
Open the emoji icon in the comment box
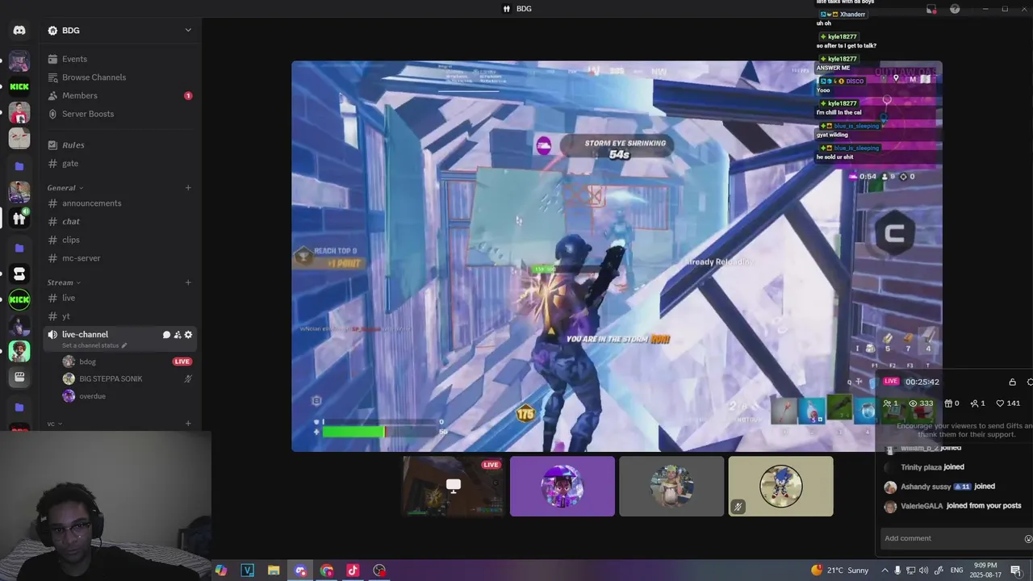[1027, 538]
